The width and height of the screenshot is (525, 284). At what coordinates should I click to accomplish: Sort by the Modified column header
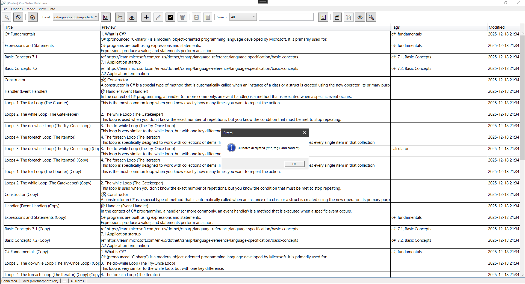(x=504, y=27)
